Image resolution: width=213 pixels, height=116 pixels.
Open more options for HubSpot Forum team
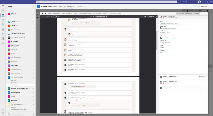point(33,93)
